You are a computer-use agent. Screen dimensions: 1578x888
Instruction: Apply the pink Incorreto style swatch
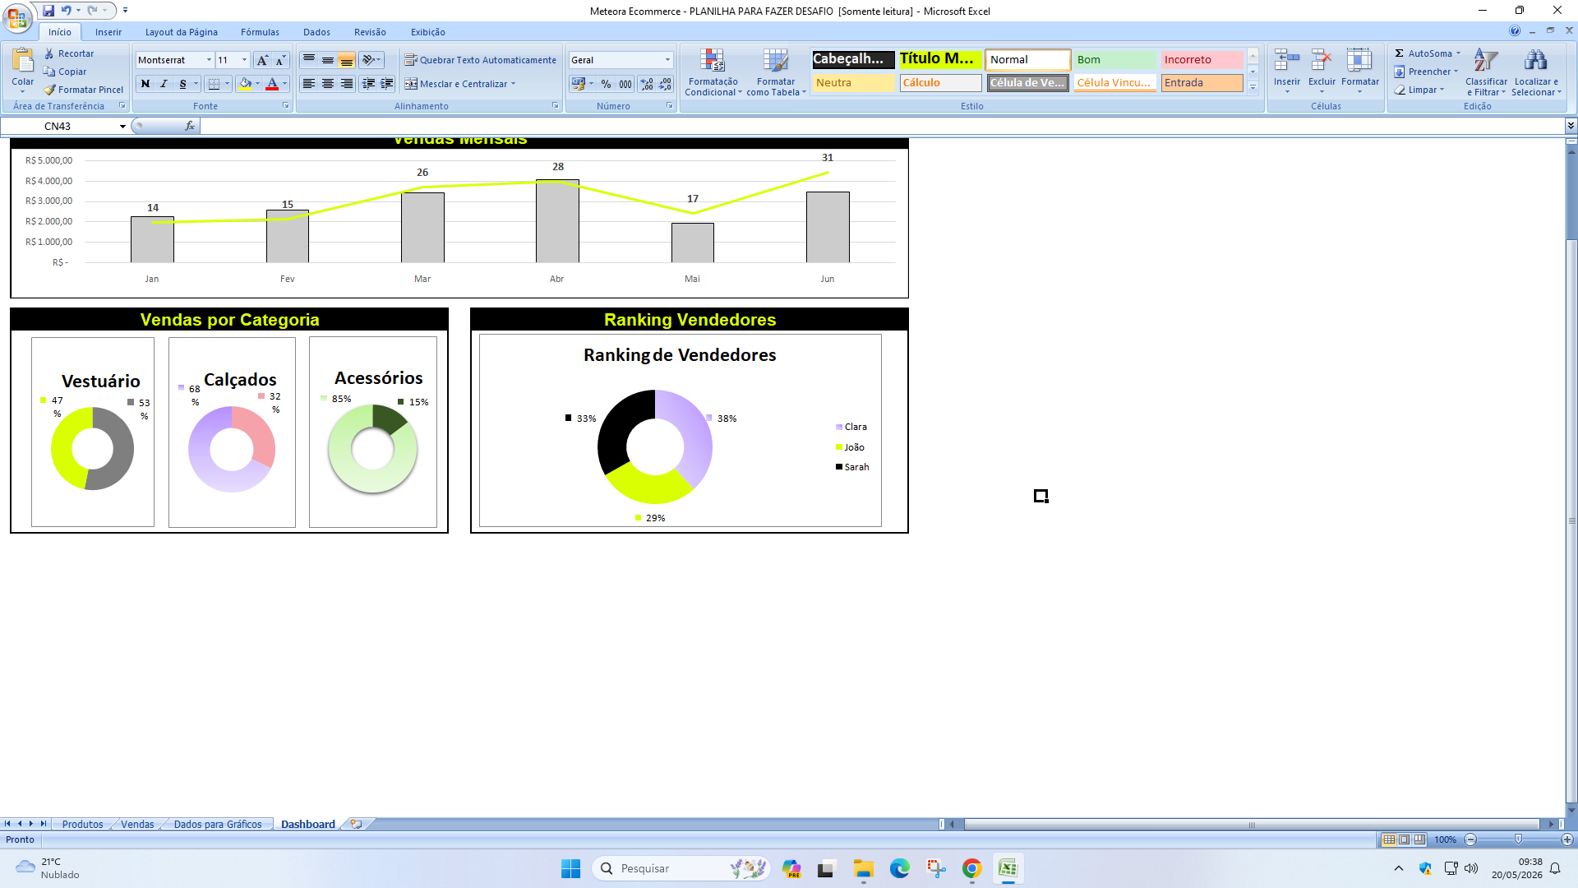[1202, 59]
